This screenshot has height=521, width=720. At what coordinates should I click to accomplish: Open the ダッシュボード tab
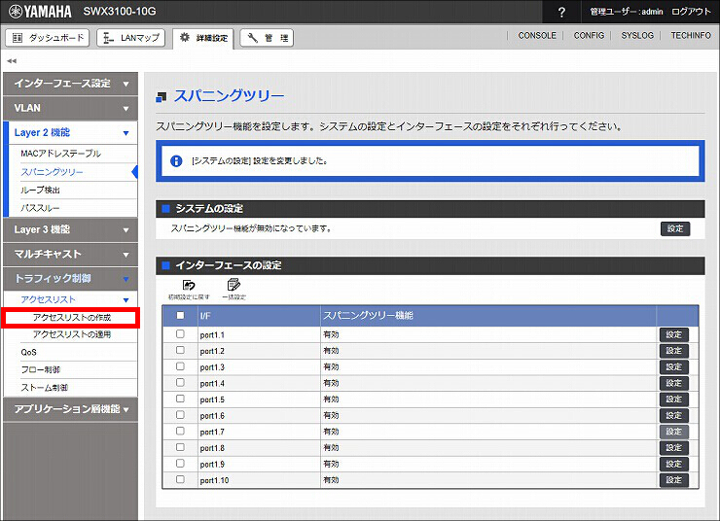click(x=48, y=38)
